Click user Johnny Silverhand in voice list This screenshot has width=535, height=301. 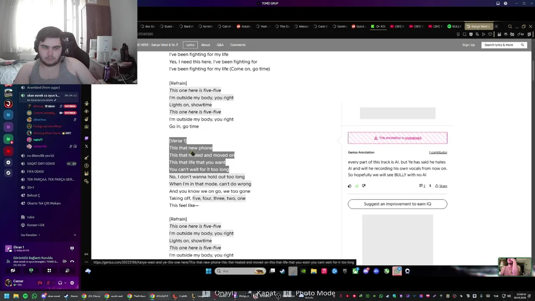[46, 133]
